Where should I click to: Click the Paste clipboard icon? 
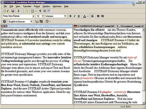coord(27,11)
